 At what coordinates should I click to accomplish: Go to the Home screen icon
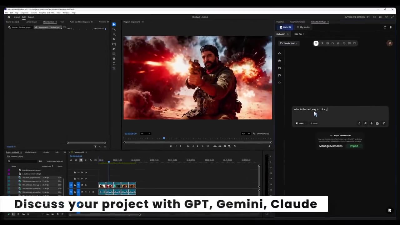(x=9, y=17)
